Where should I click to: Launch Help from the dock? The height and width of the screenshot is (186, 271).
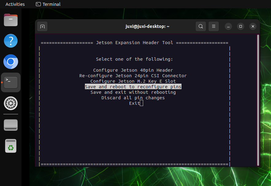[11, 41]
